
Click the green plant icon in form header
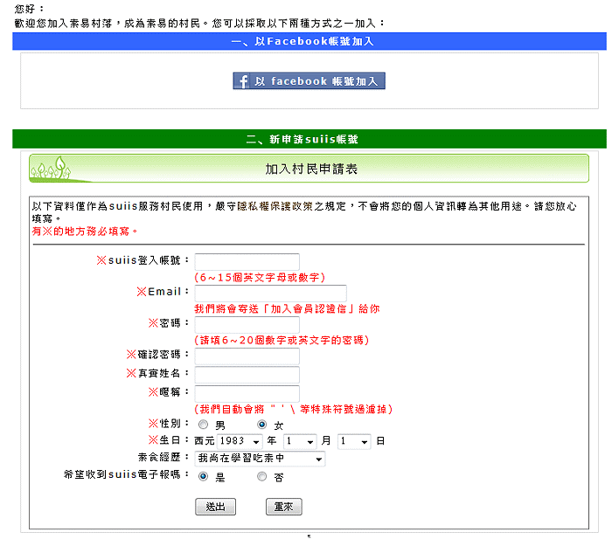49,169
